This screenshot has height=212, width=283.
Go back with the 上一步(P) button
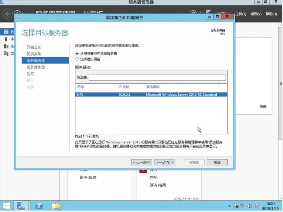tap(142, 162)
